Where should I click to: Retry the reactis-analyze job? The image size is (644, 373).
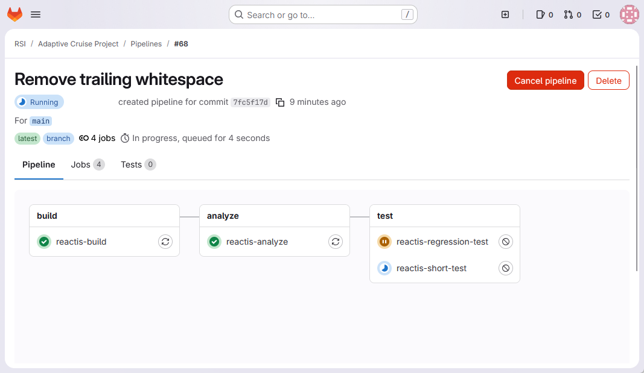pos(336,242)
